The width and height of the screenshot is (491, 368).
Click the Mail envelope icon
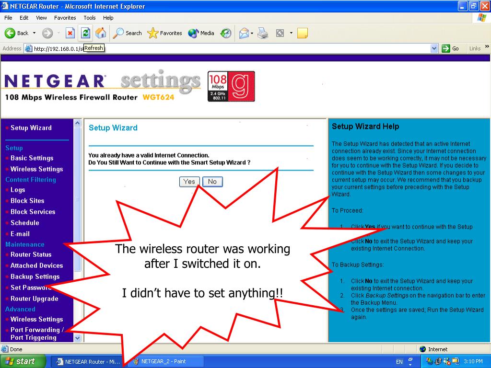[x=244, y=33]
